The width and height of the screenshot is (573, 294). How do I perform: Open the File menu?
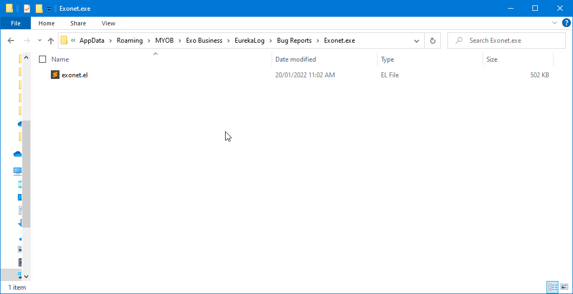click(16, 23)
